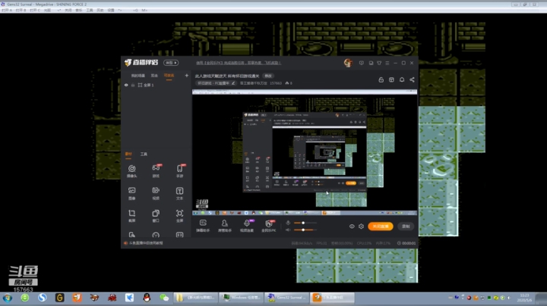The height and width of the screenshot is (306, 547).
Task: Open Gens32 emulator 历史 menu
Action: 100,10
